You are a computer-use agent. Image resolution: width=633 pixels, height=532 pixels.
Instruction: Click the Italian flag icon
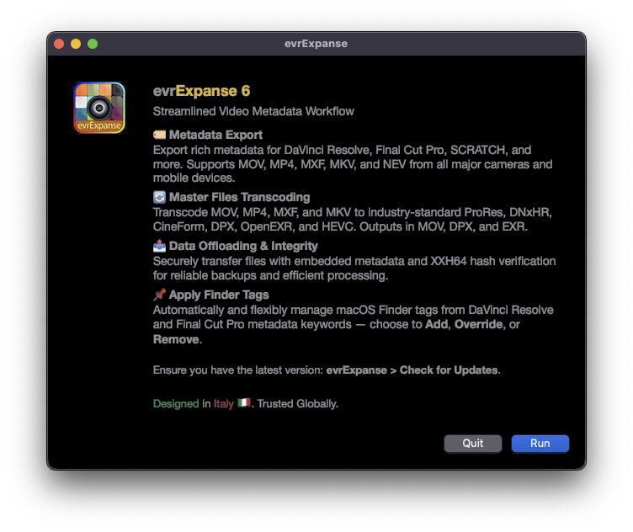[x=244, y=403]
